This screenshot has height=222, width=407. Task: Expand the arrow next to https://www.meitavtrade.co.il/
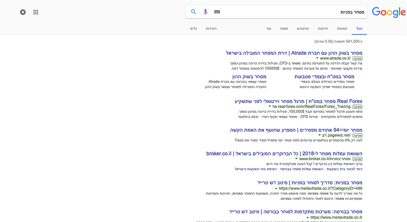pos(308,217)
